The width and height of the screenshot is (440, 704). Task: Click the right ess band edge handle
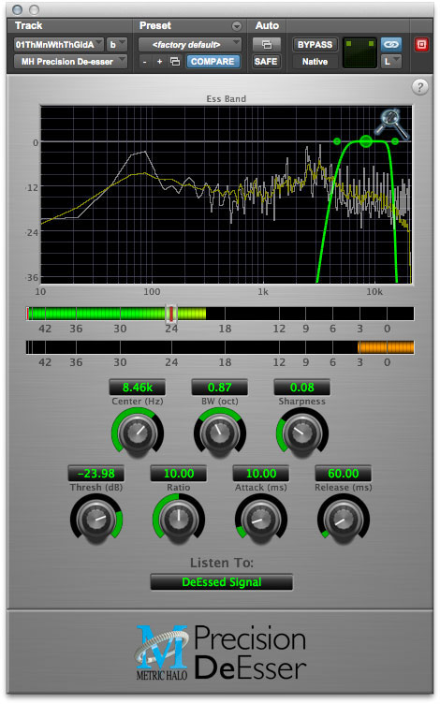tap(395, 141)
